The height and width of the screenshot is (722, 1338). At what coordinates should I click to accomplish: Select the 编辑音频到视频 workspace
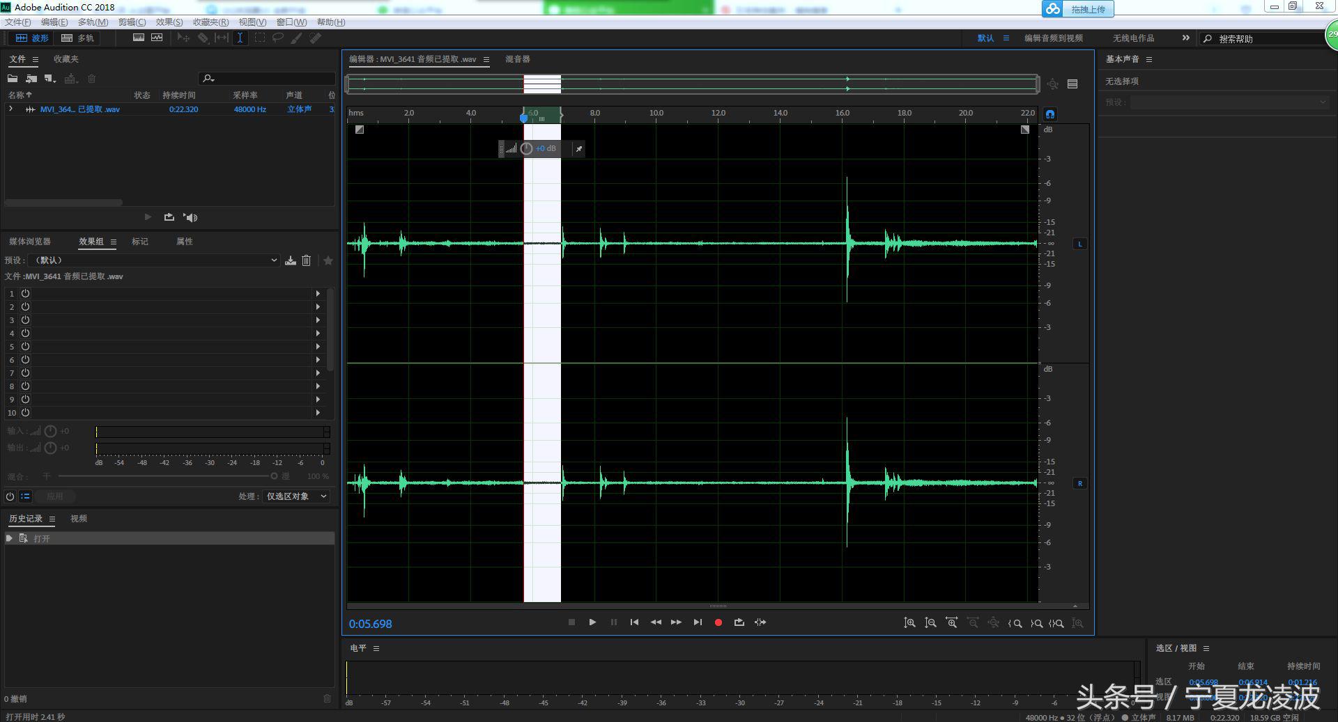tap(1053, 38)
